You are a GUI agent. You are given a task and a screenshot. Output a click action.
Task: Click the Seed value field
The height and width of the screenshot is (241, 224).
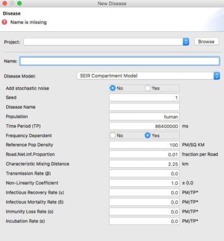tap(144, 98)
